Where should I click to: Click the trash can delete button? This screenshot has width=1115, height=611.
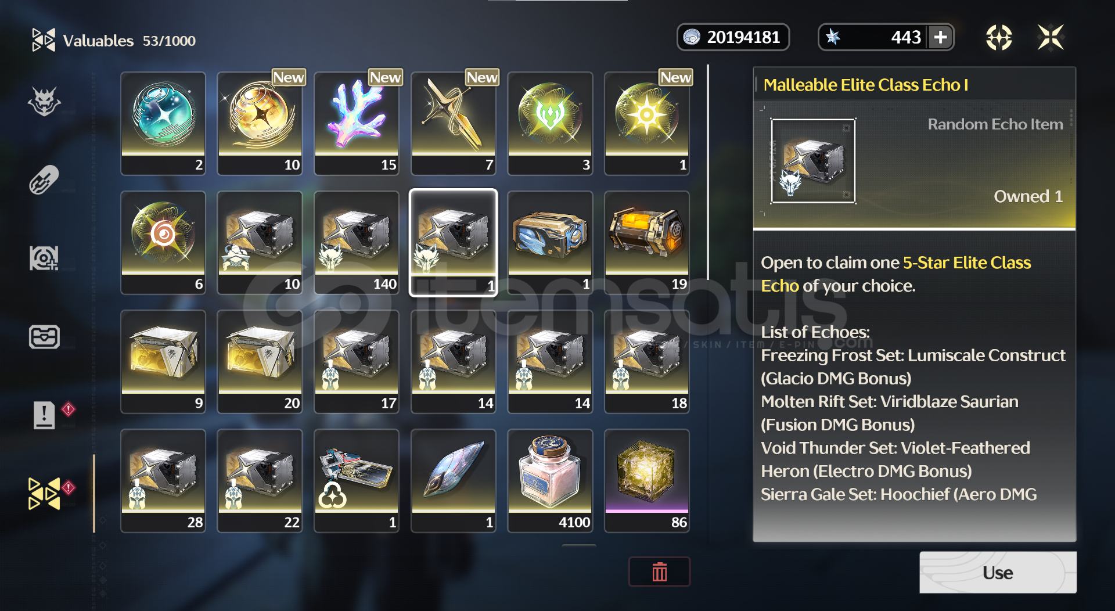tap(659, 572)
